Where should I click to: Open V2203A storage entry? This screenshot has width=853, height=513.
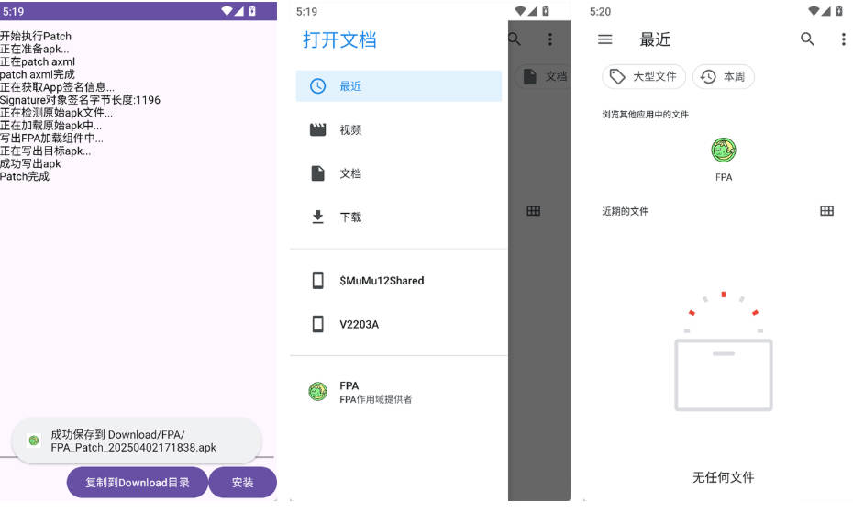[x=399, y=324]
